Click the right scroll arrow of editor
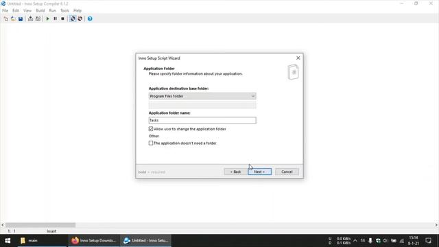439x247 pixels. click(x=436, y=225)
